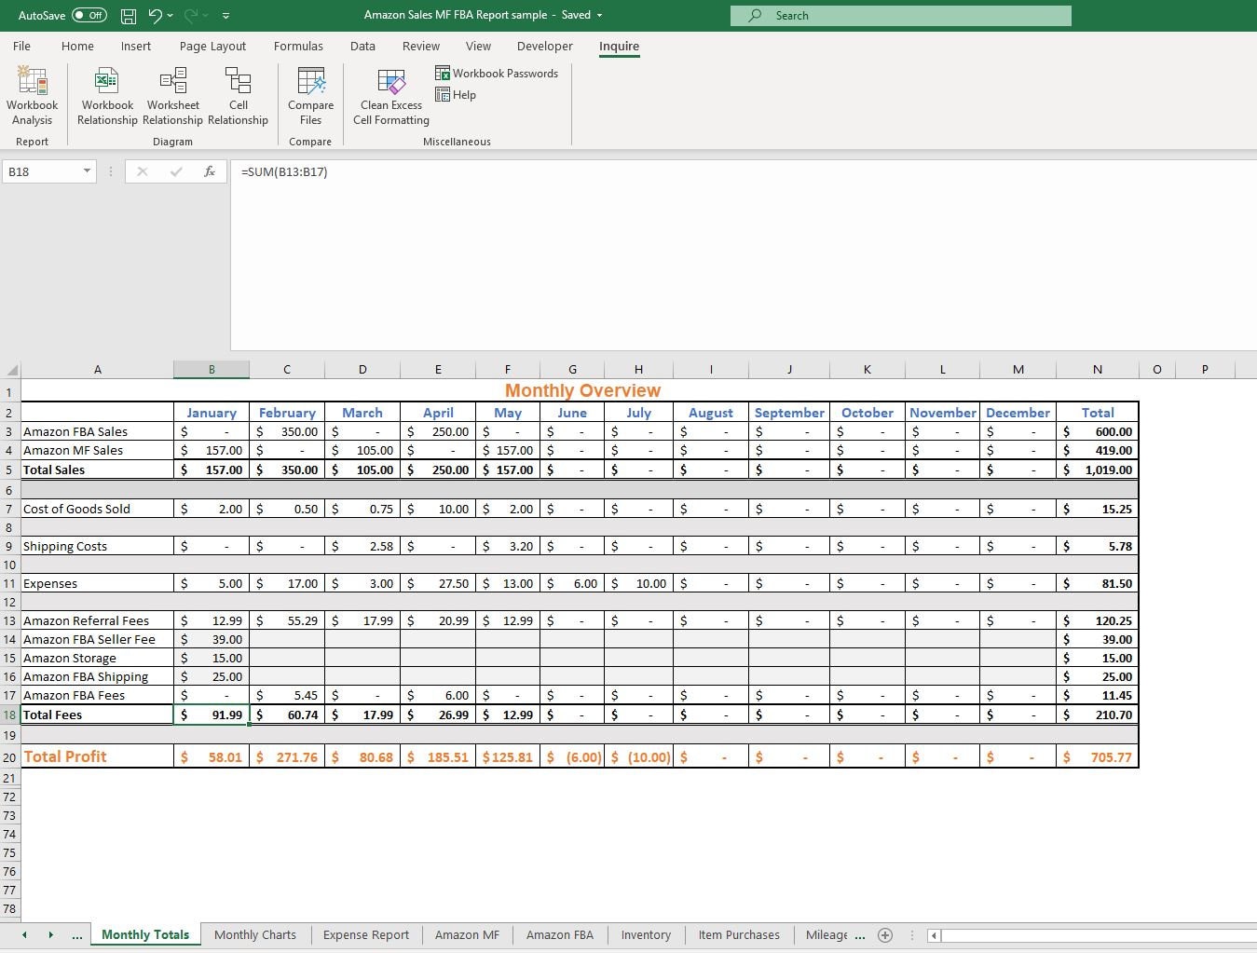Open the Amazon FBA sheet
The width and height of the screenshot is (1257, 953).
559,934
